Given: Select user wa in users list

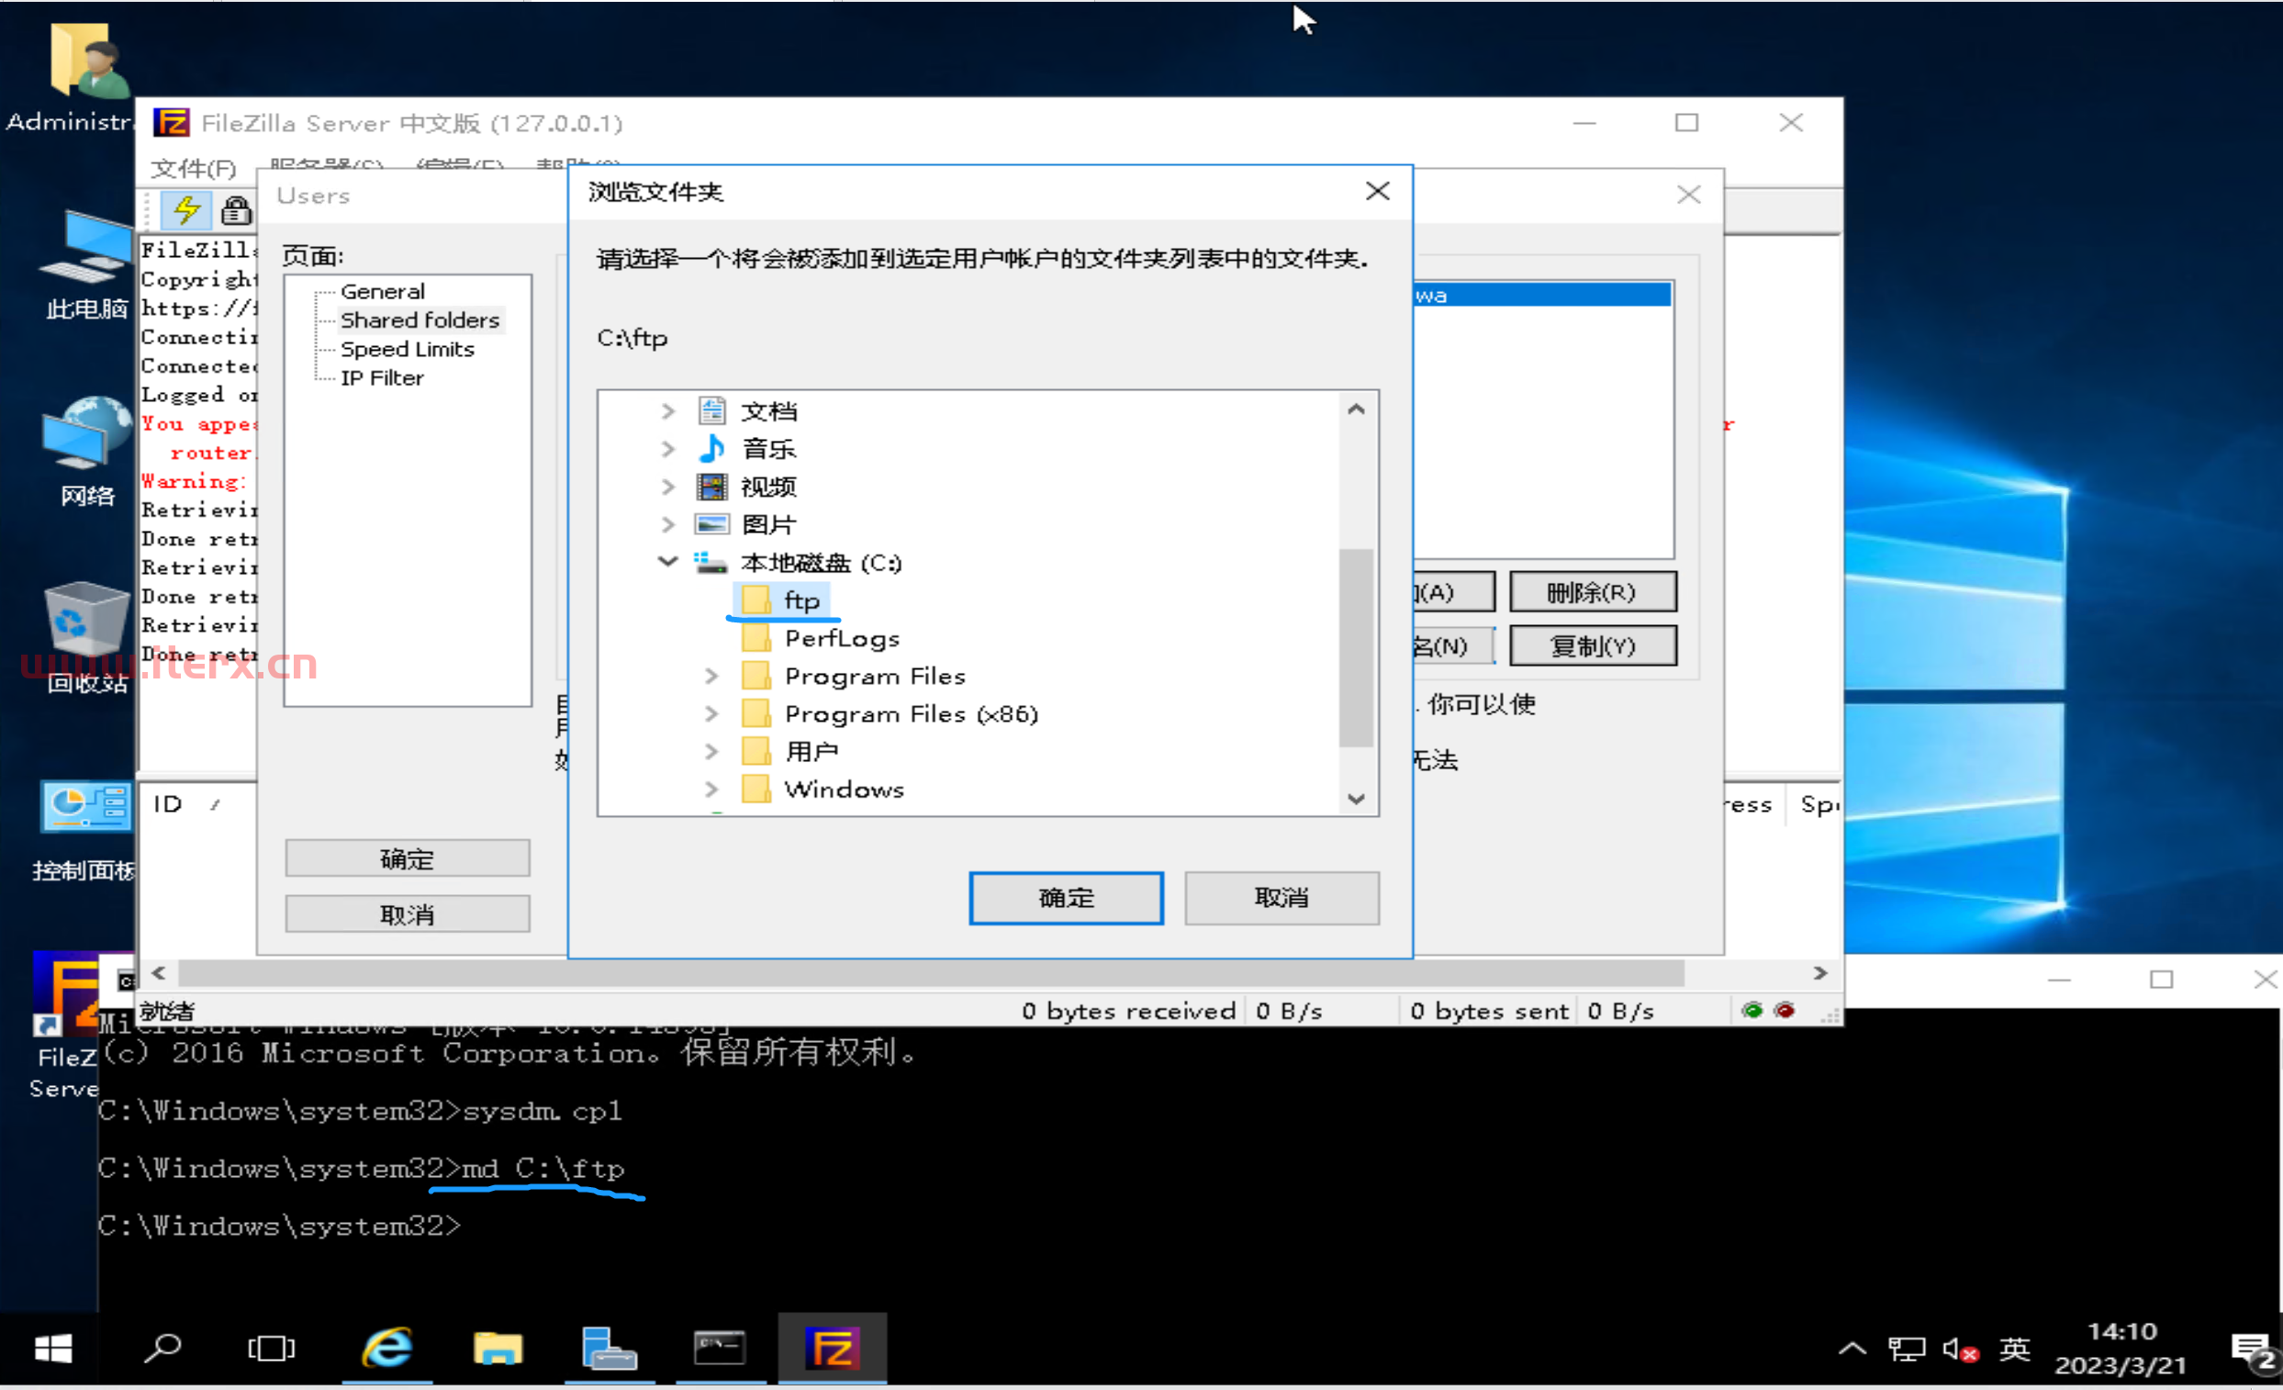Looking at the screenshot, I should 1543,296.
